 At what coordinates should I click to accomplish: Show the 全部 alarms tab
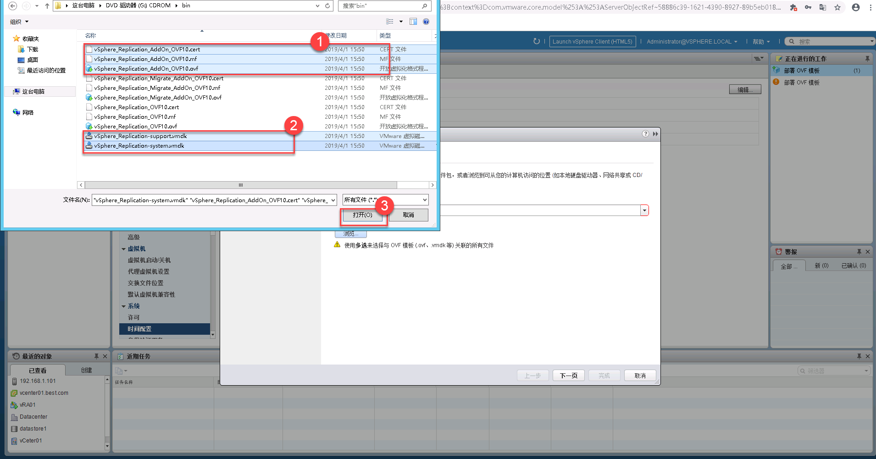(x=789, y=266)
